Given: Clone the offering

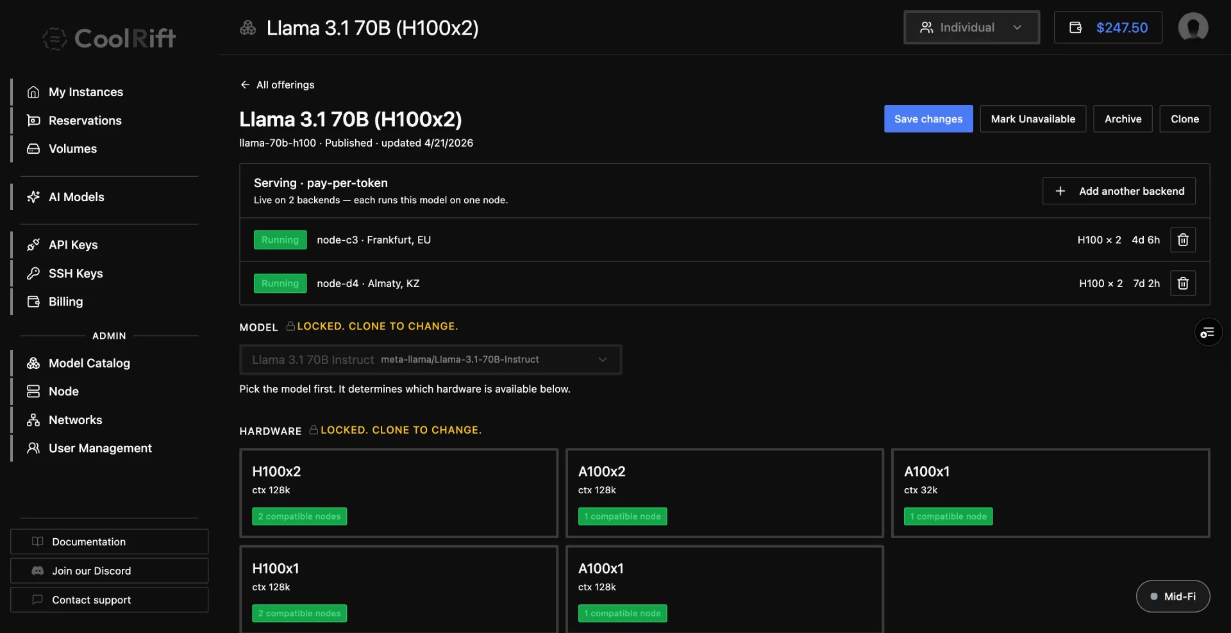Looking at the screenshot, I should coord(1184,119).
